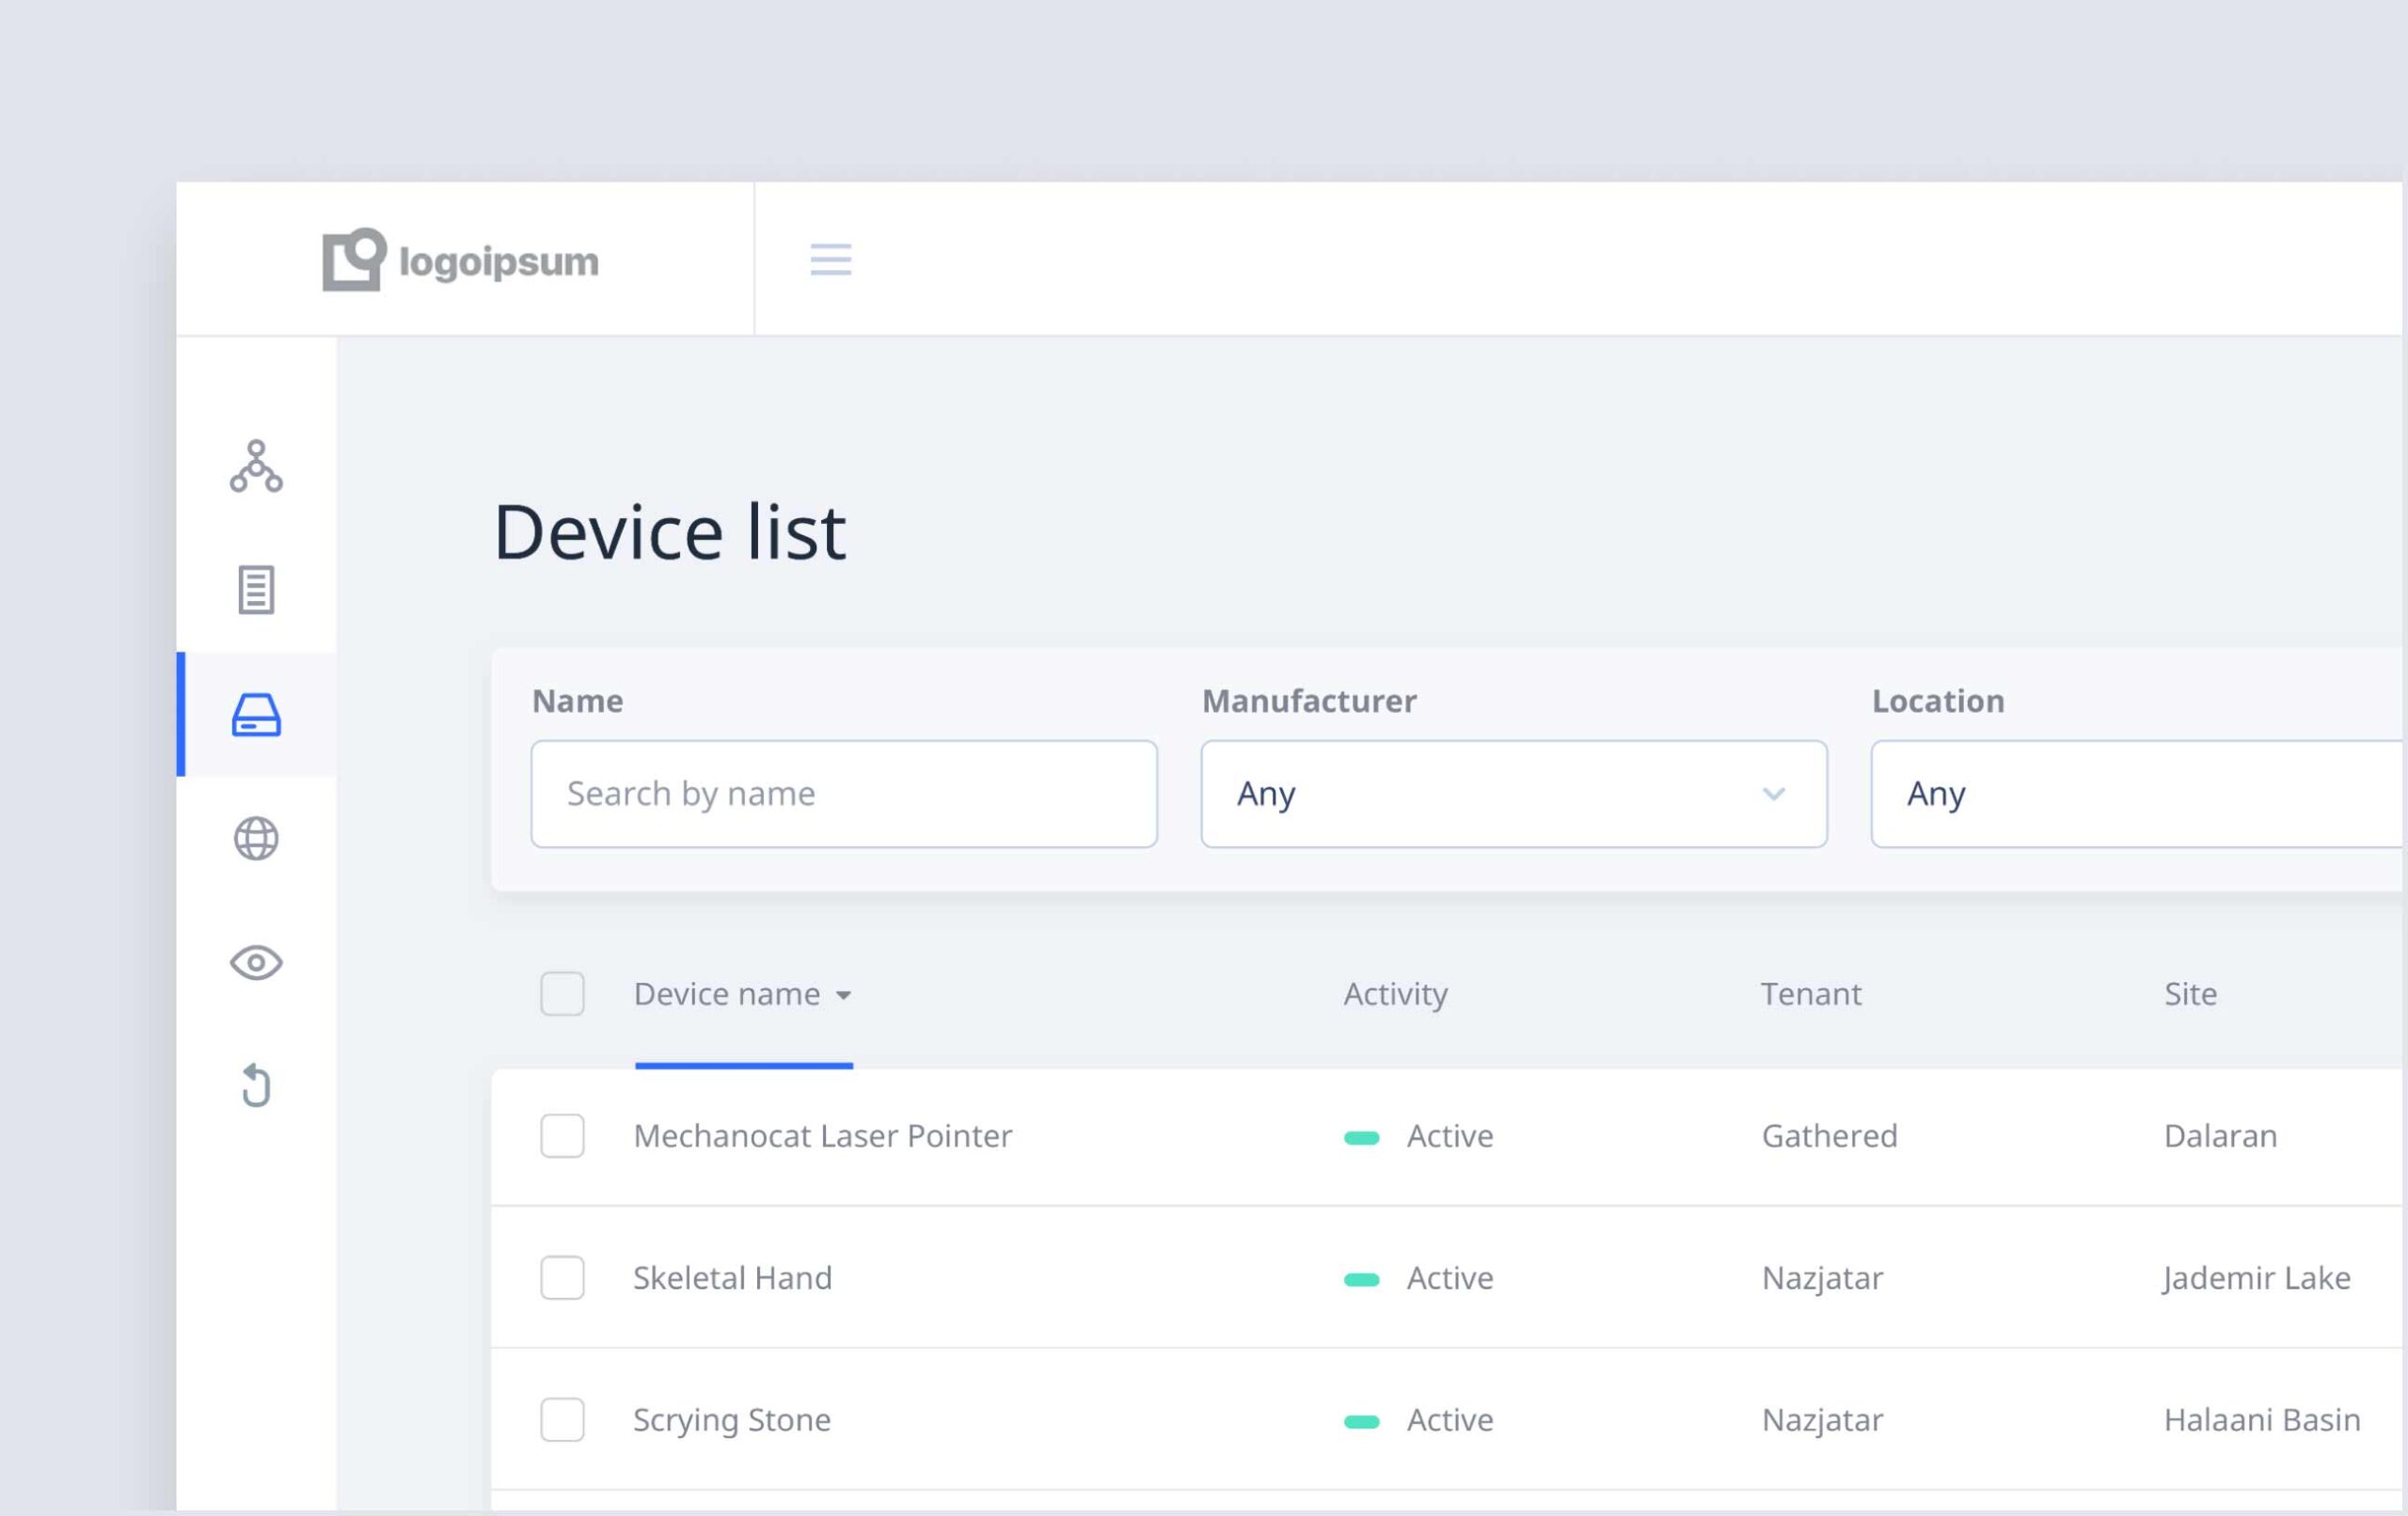The height and width of the screenshot is (1516, 2408).
Task: Click the Activity column header
Action: [x=1394, y=994]
